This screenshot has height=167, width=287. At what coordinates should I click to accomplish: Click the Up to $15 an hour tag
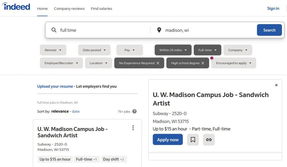tap(55, 159)
